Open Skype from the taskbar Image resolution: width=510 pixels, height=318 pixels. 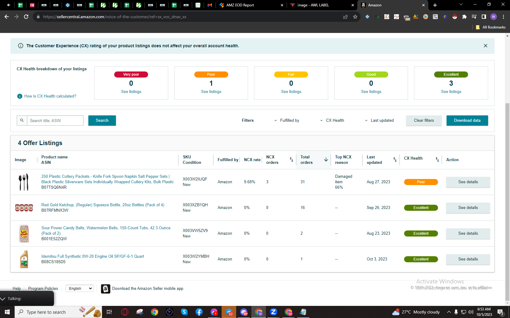click(x=184, y=312)
